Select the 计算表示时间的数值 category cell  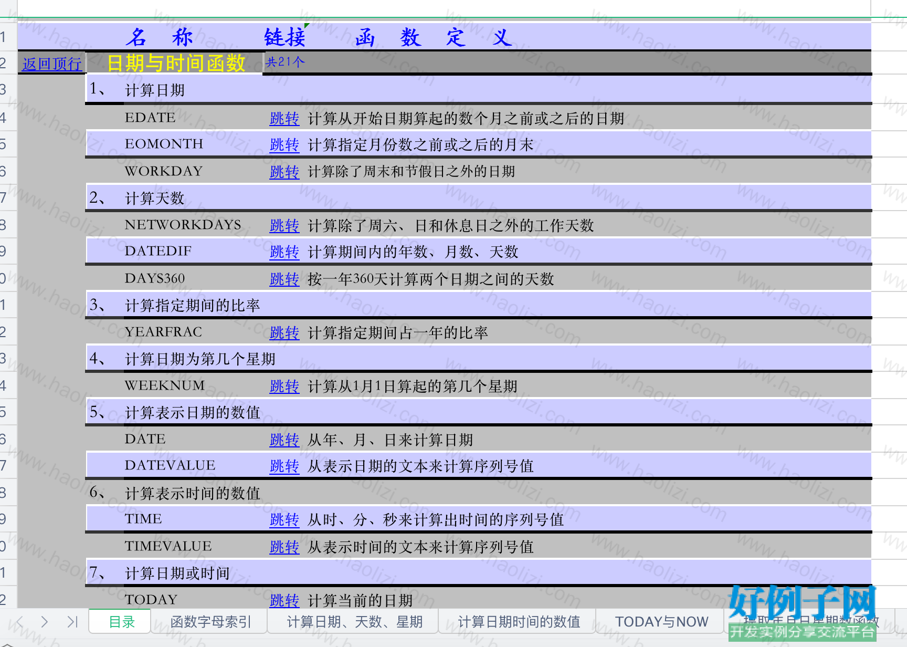point(193,494)
